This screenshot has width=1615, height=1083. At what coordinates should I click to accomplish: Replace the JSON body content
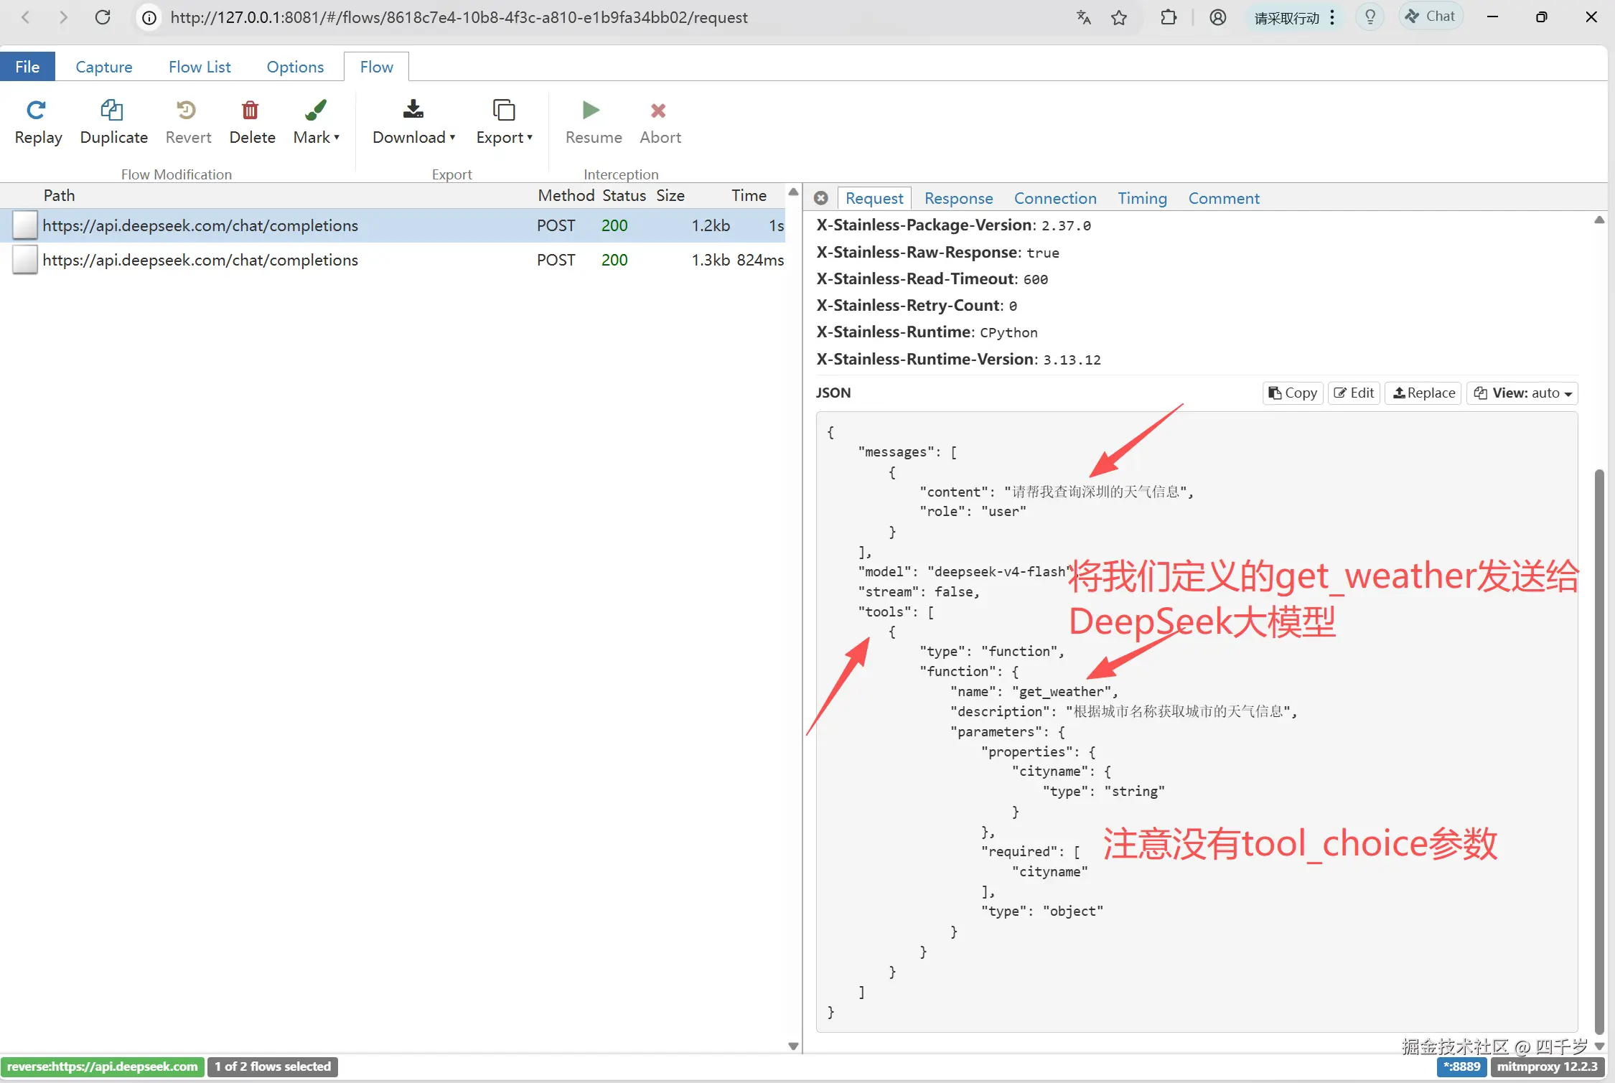[1423, 393]
